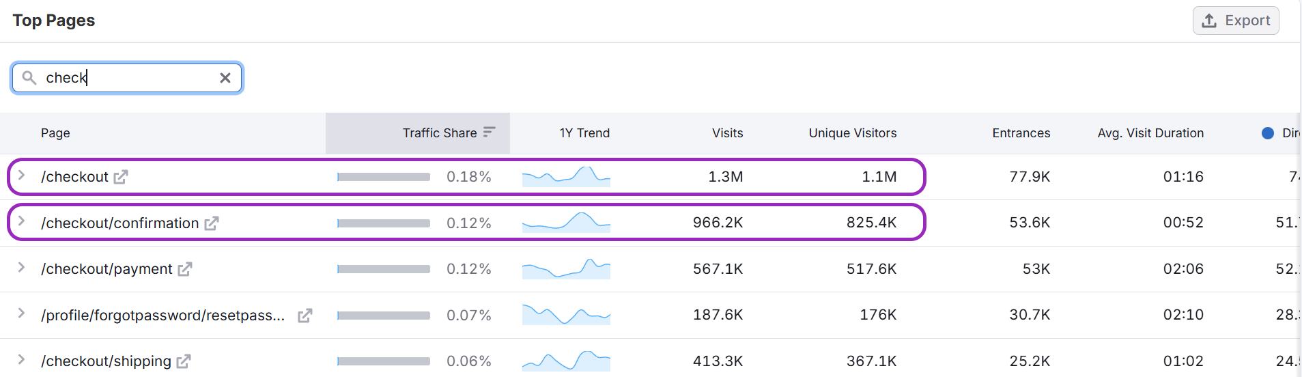Expand the /checkout row
Viewport: 1302px width, 377px height.
22,176
